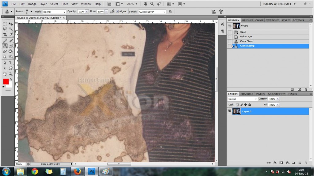Viewport: 314px width, 176px height.
Task: Reset default foreground and background colors
Action: [x=4, y=87]
